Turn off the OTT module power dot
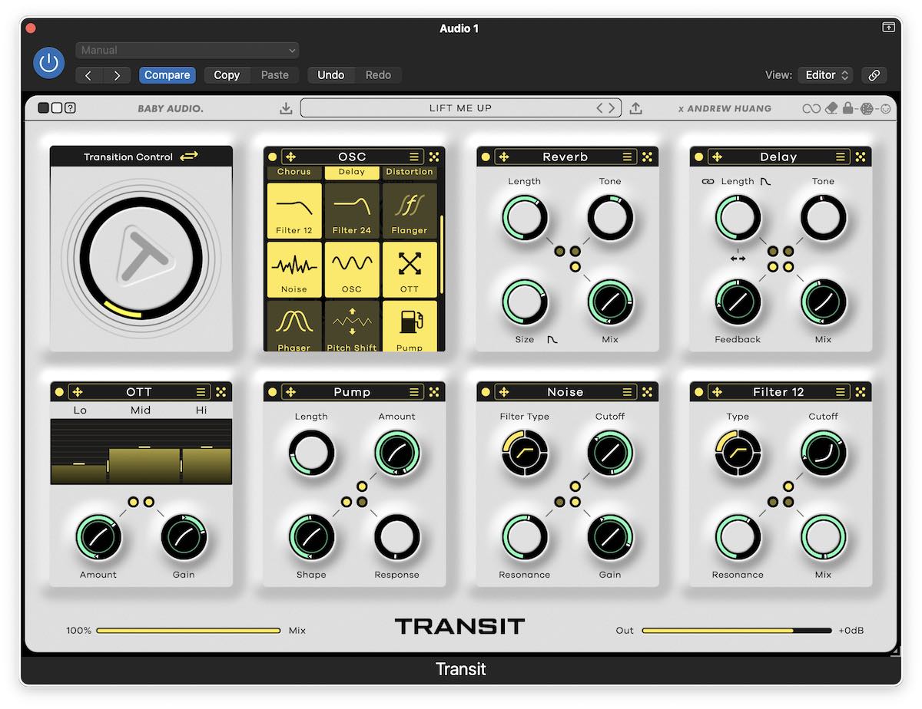The width and height of the screenshot is (922, 709). 59,392
